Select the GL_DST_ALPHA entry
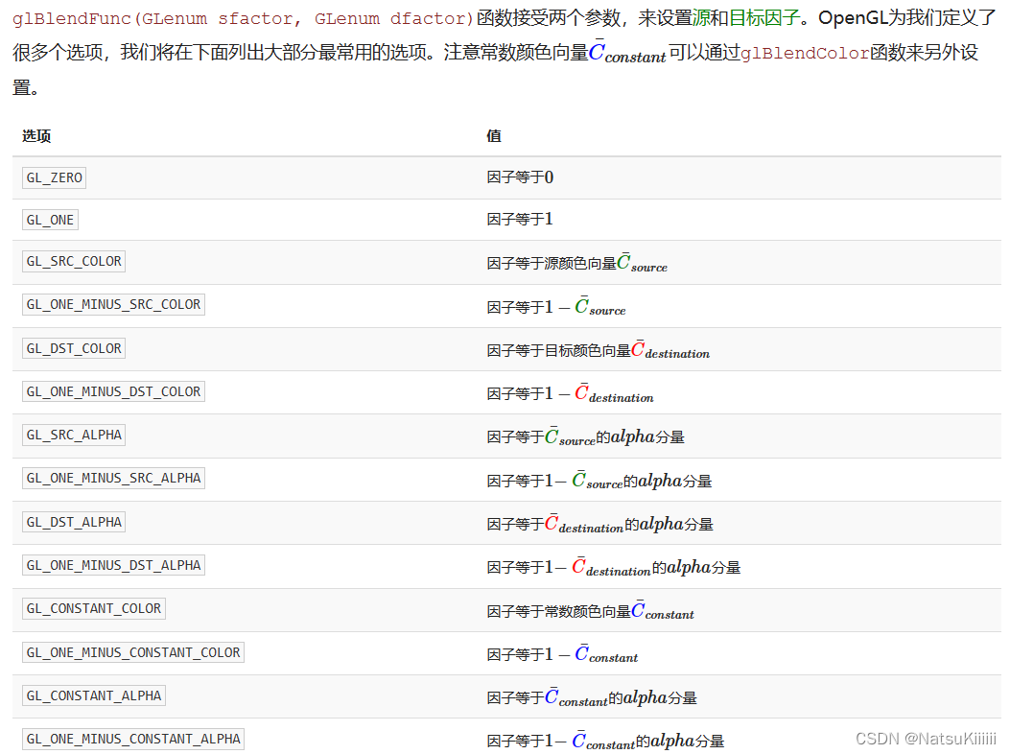 [73, 521]
